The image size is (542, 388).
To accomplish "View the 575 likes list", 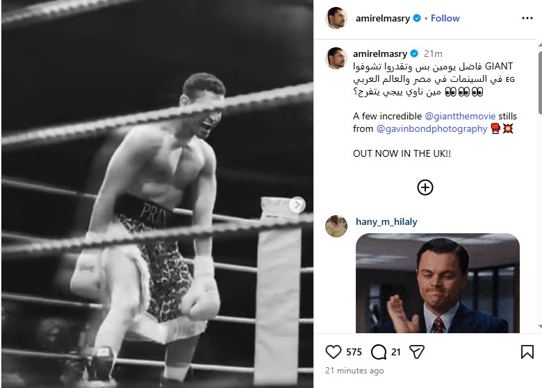I will point(354,352).
